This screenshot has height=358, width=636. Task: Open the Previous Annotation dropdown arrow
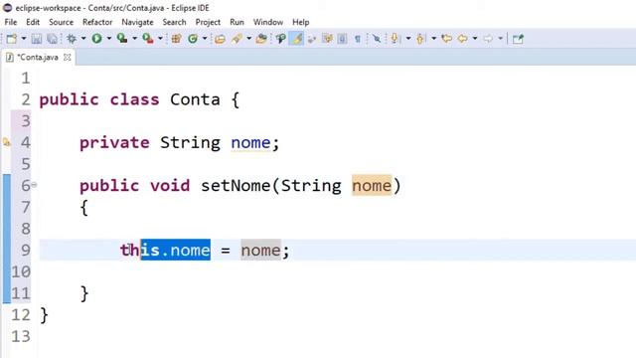(433, 39)
